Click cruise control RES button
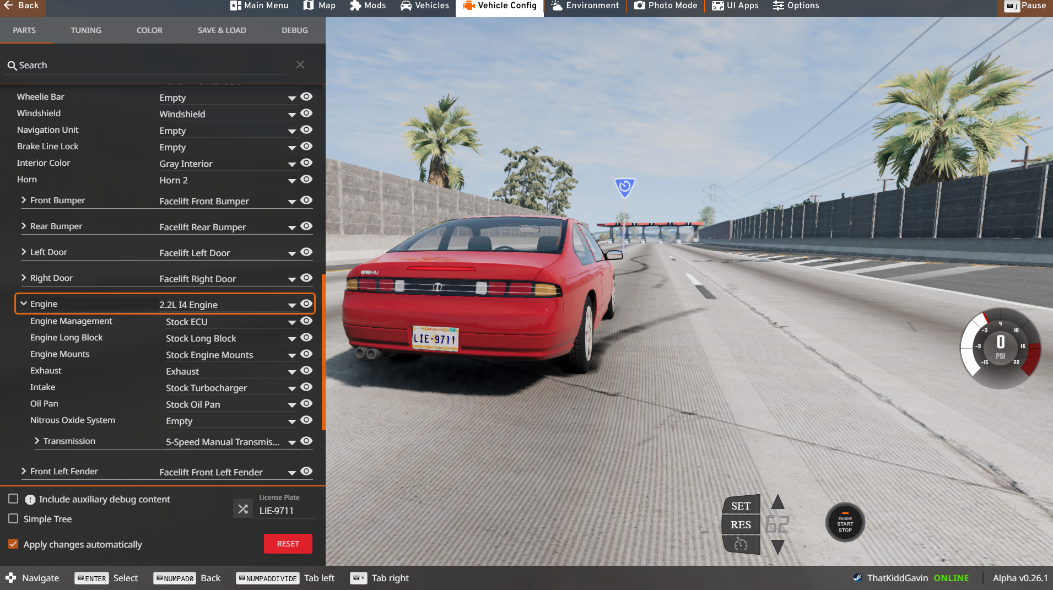The image size is (1053, 590). click(741, 524)
